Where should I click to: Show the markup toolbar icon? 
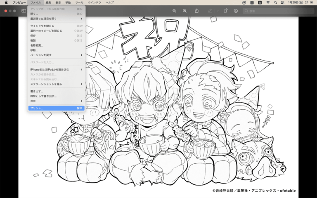pos(236,11)
